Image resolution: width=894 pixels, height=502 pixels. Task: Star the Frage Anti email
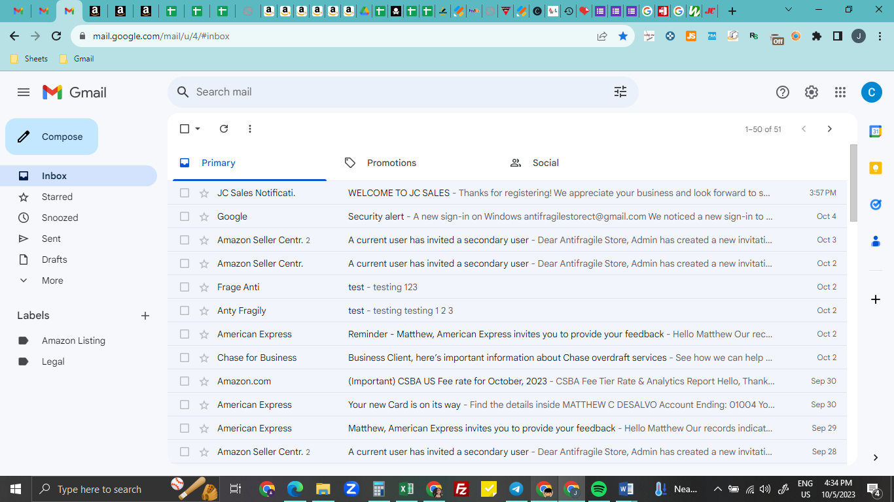click(x=204, y=287)
